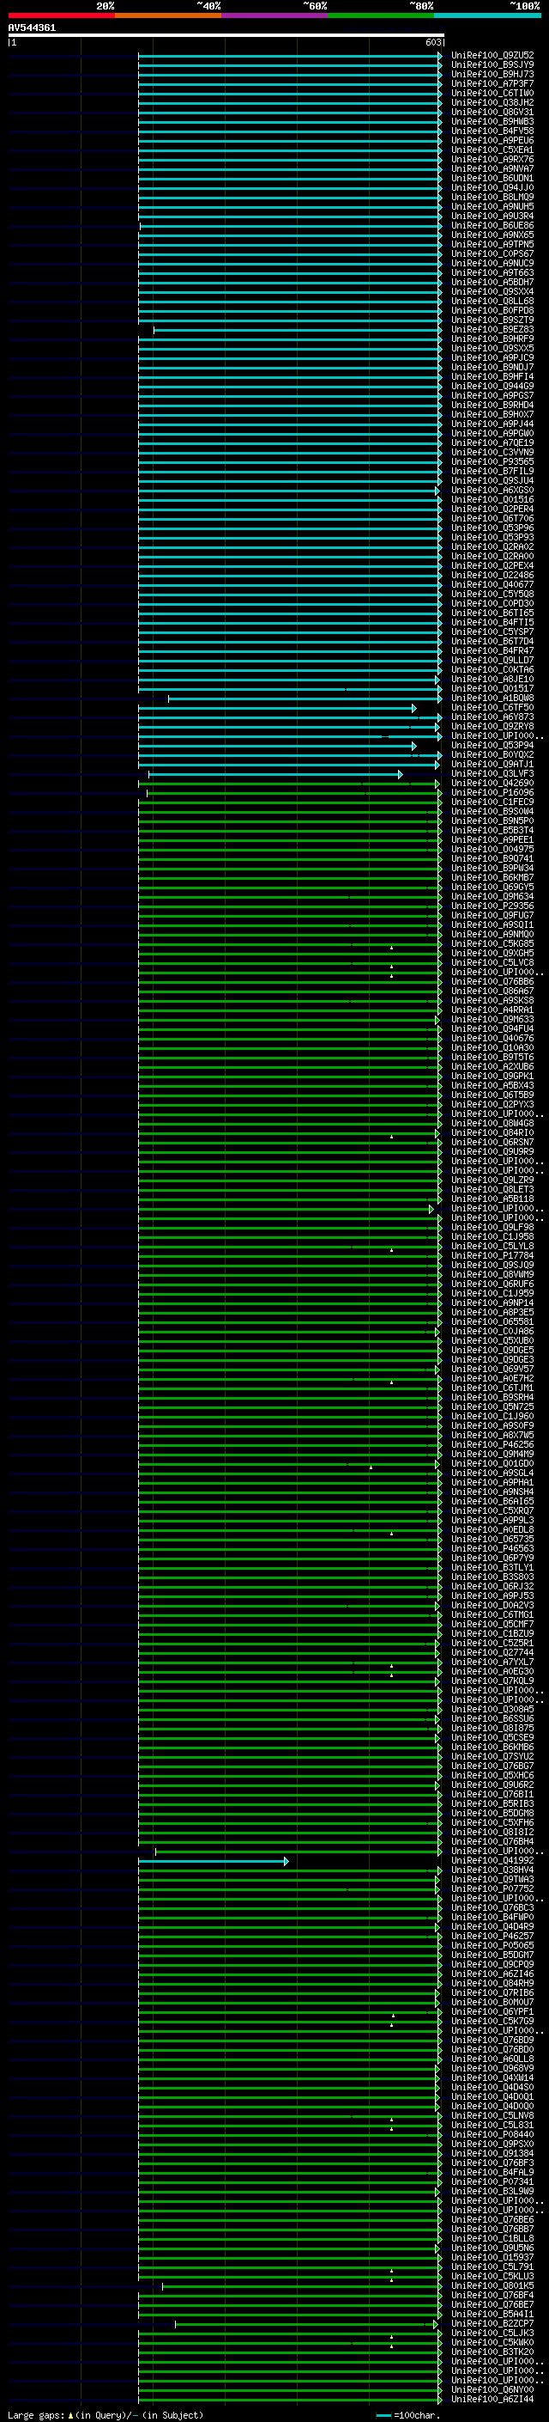Select hit label UniRef100_C1FEC9
549x2422 pixels.
point(492,802)
